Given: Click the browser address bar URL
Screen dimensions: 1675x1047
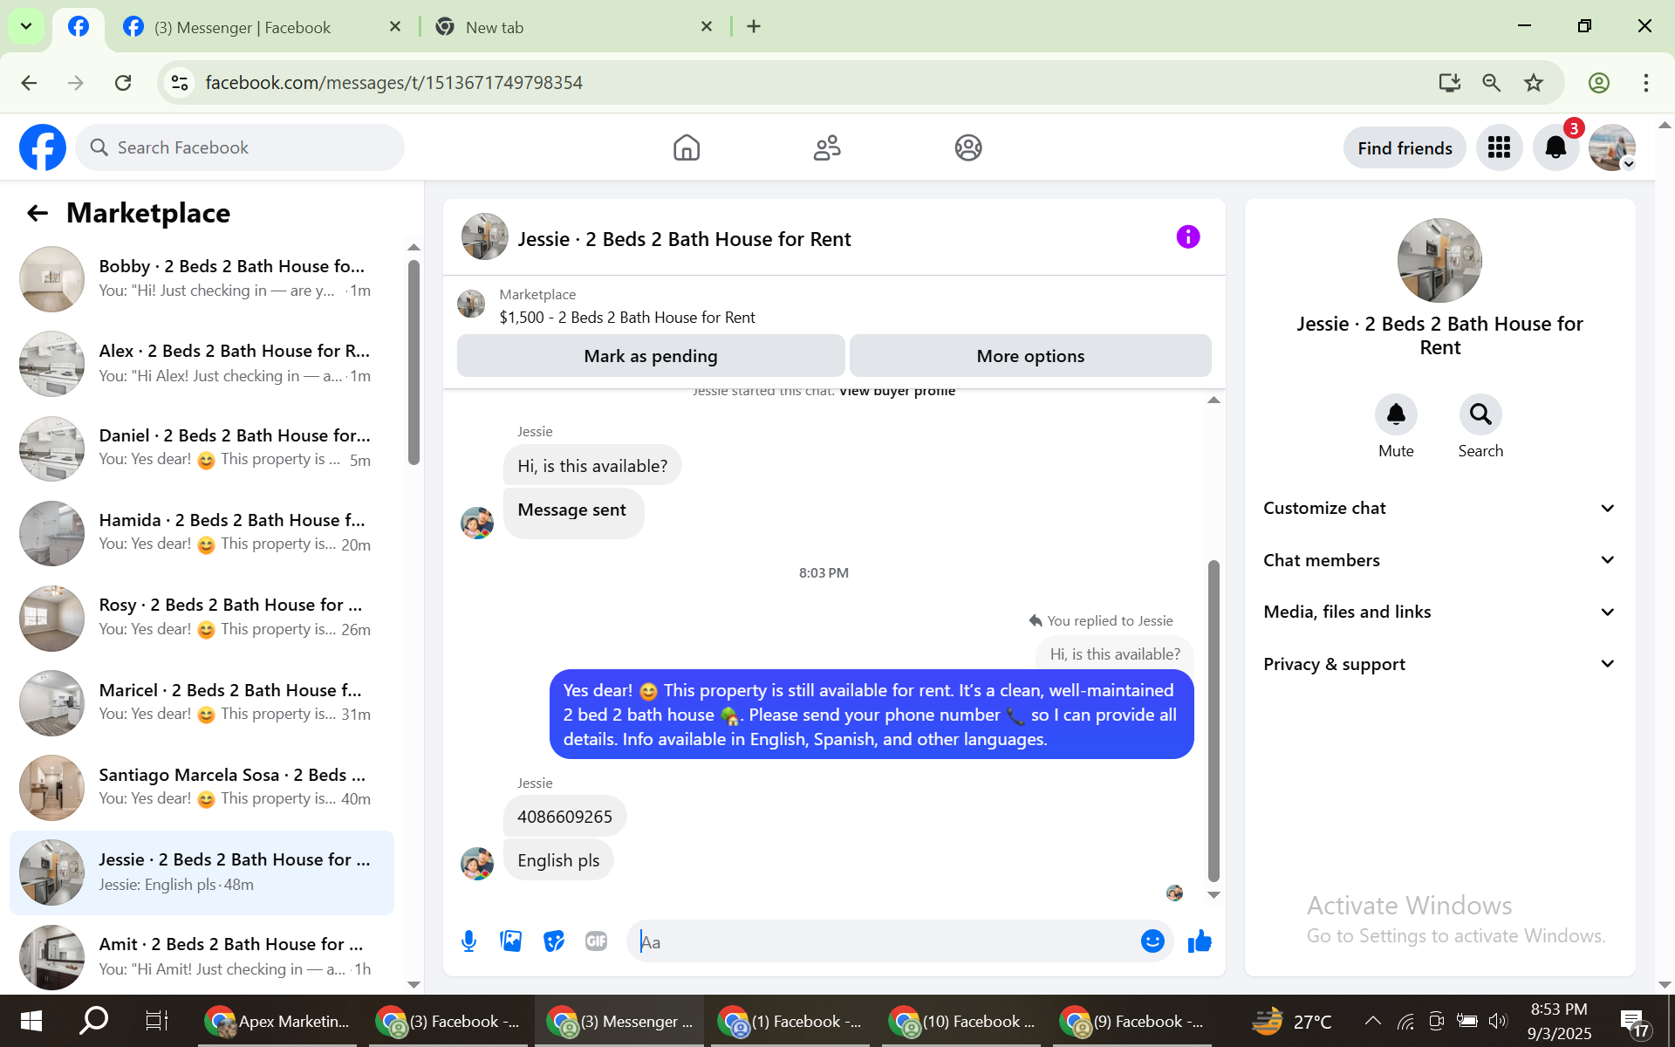Looking at the screenshot, I should click(x=394, y=83).
